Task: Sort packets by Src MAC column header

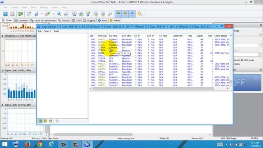Action: click(113, 36)
